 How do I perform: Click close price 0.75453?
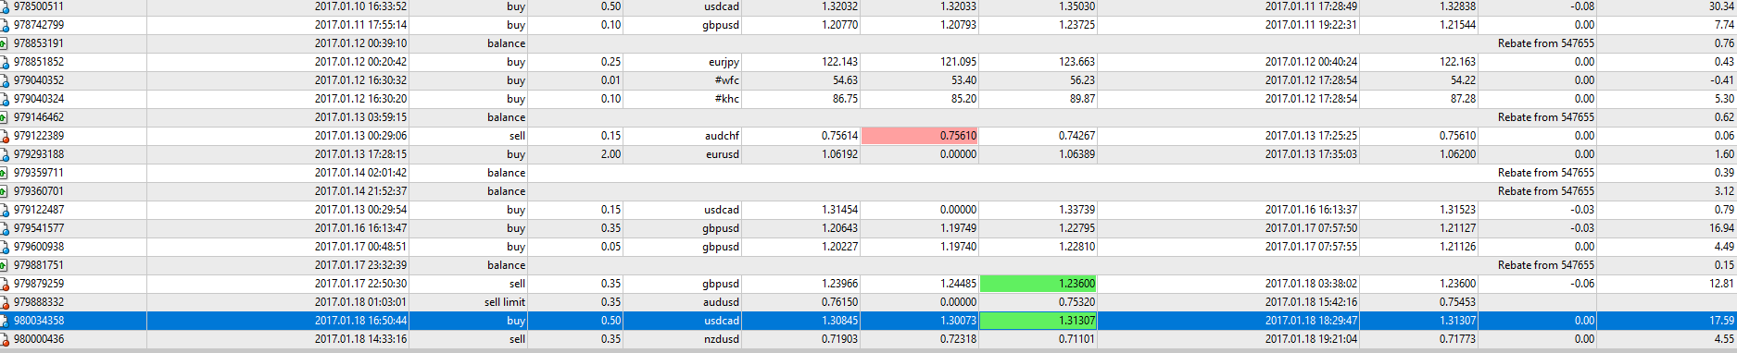(1458, 302)
